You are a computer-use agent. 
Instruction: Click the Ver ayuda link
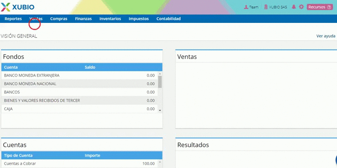pyautogui.click(x=326, y=36)
